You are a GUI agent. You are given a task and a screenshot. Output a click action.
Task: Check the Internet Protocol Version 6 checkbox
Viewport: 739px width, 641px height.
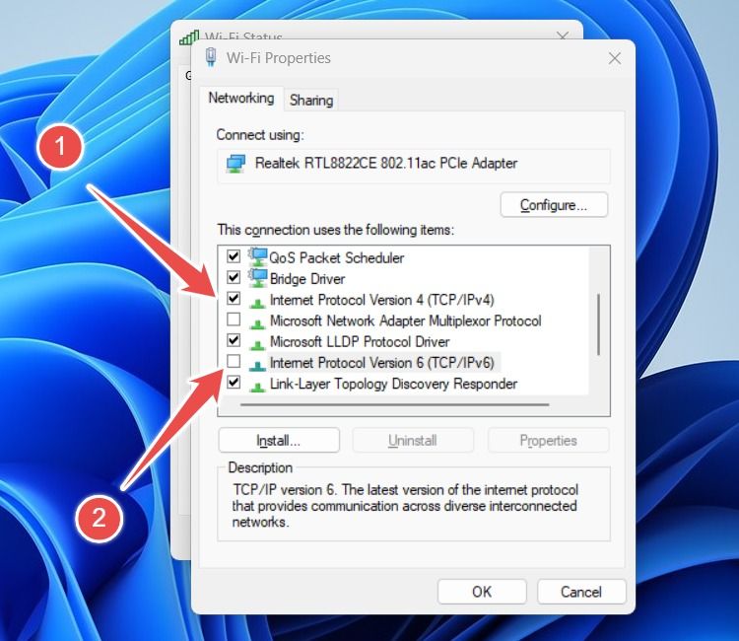point(234,361)
